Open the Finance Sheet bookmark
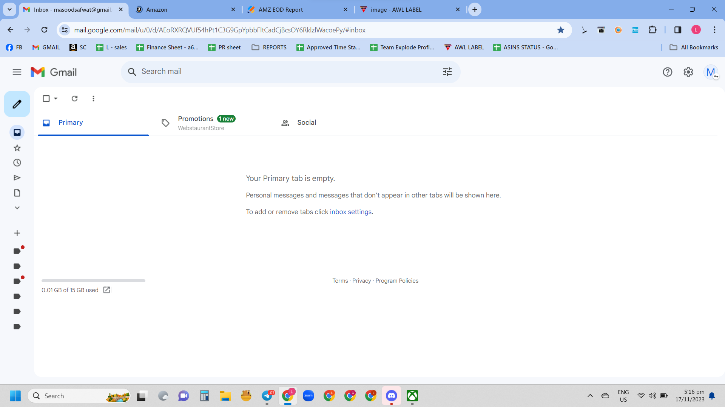Viewport: 725px width, 407px height. click(168, 47)
